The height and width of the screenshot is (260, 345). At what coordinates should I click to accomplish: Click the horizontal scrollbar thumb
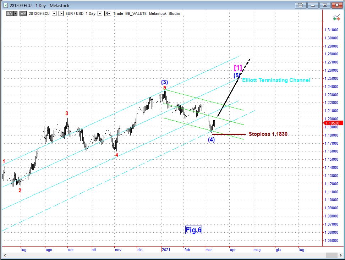pyautogui.click(x=332, y=255)
